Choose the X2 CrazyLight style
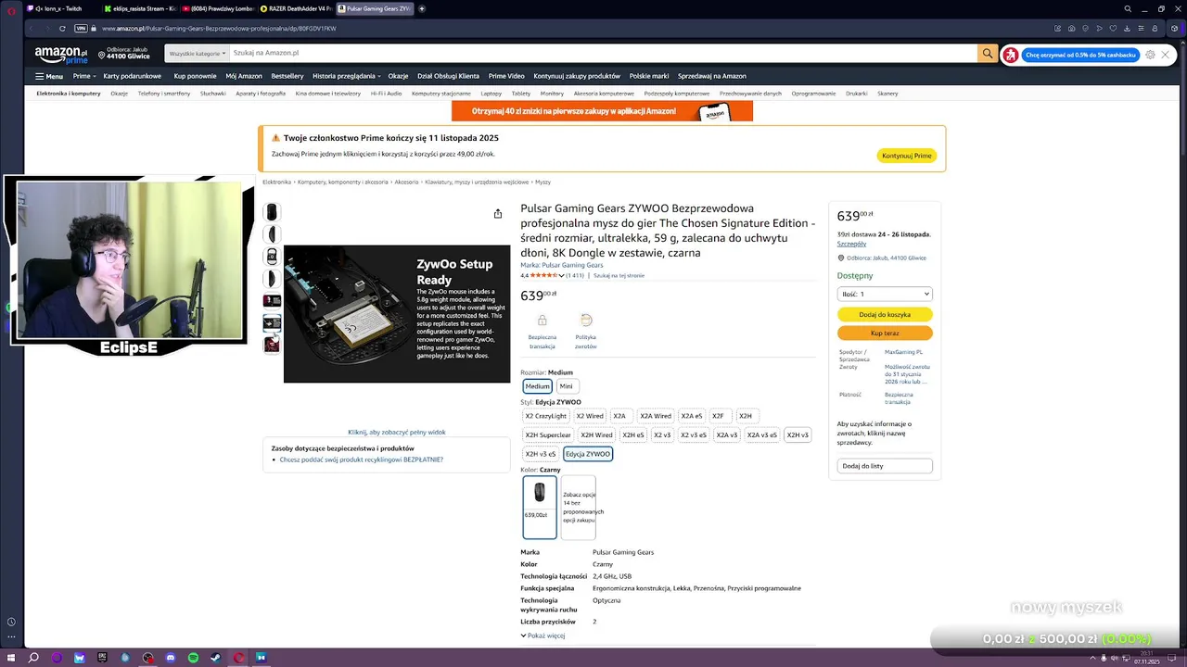1187x667 pixels. [x=546, y=416]
